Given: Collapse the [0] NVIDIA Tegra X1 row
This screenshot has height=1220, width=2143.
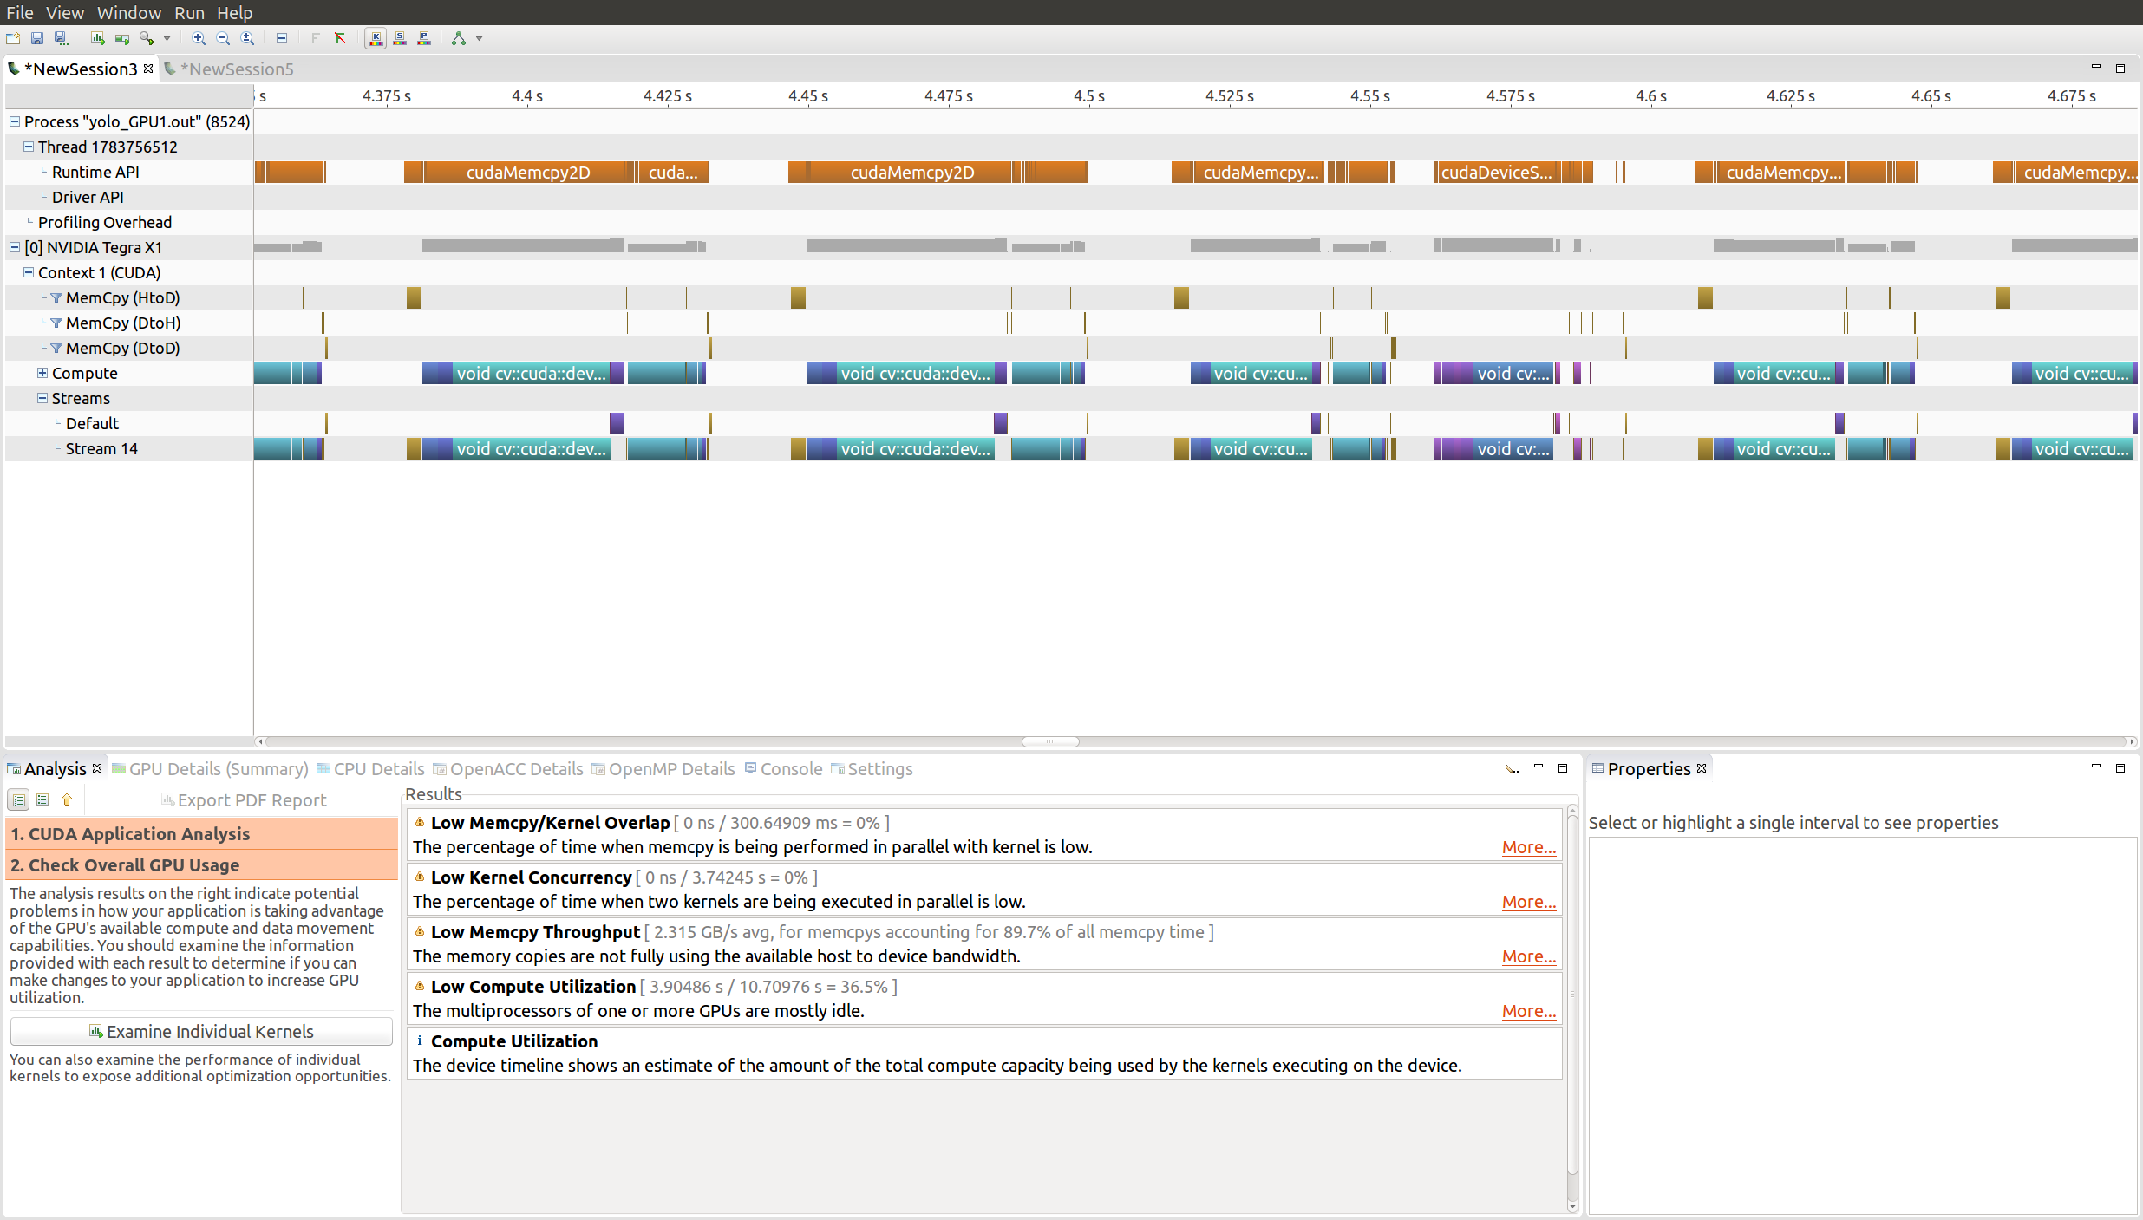Looking at the screenshot, I should click(15, 247).
